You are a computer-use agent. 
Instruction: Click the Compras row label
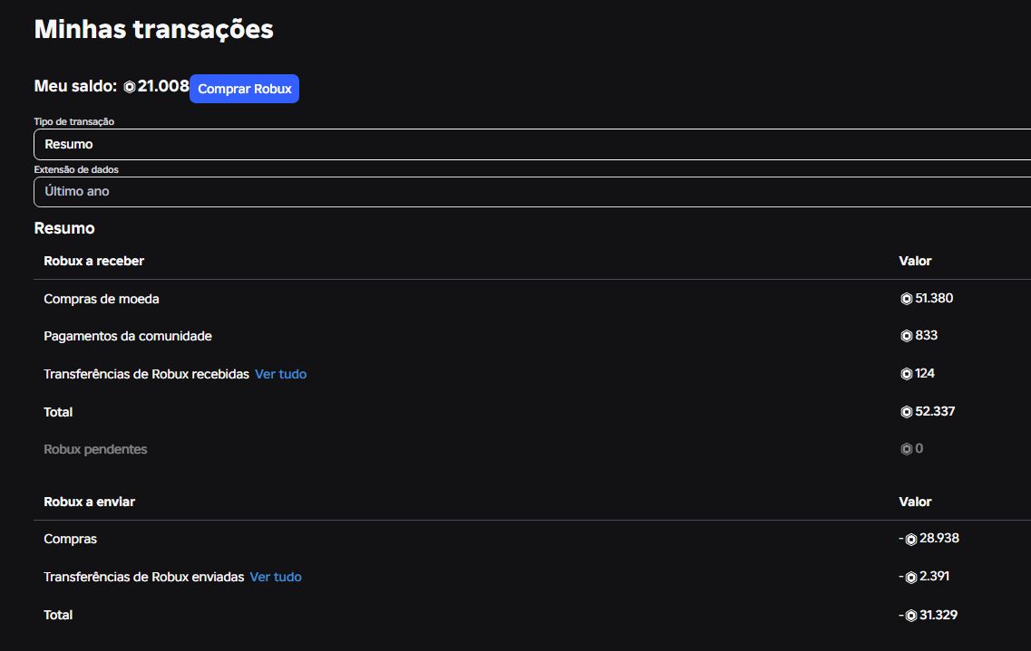(x=71, y=539)
